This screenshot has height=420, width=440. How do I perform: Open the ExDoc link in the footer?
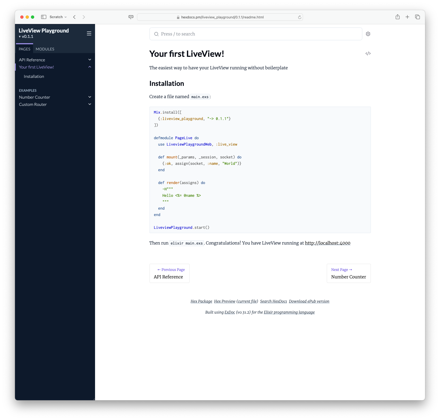pyautogui.click(x=230, y=312)
